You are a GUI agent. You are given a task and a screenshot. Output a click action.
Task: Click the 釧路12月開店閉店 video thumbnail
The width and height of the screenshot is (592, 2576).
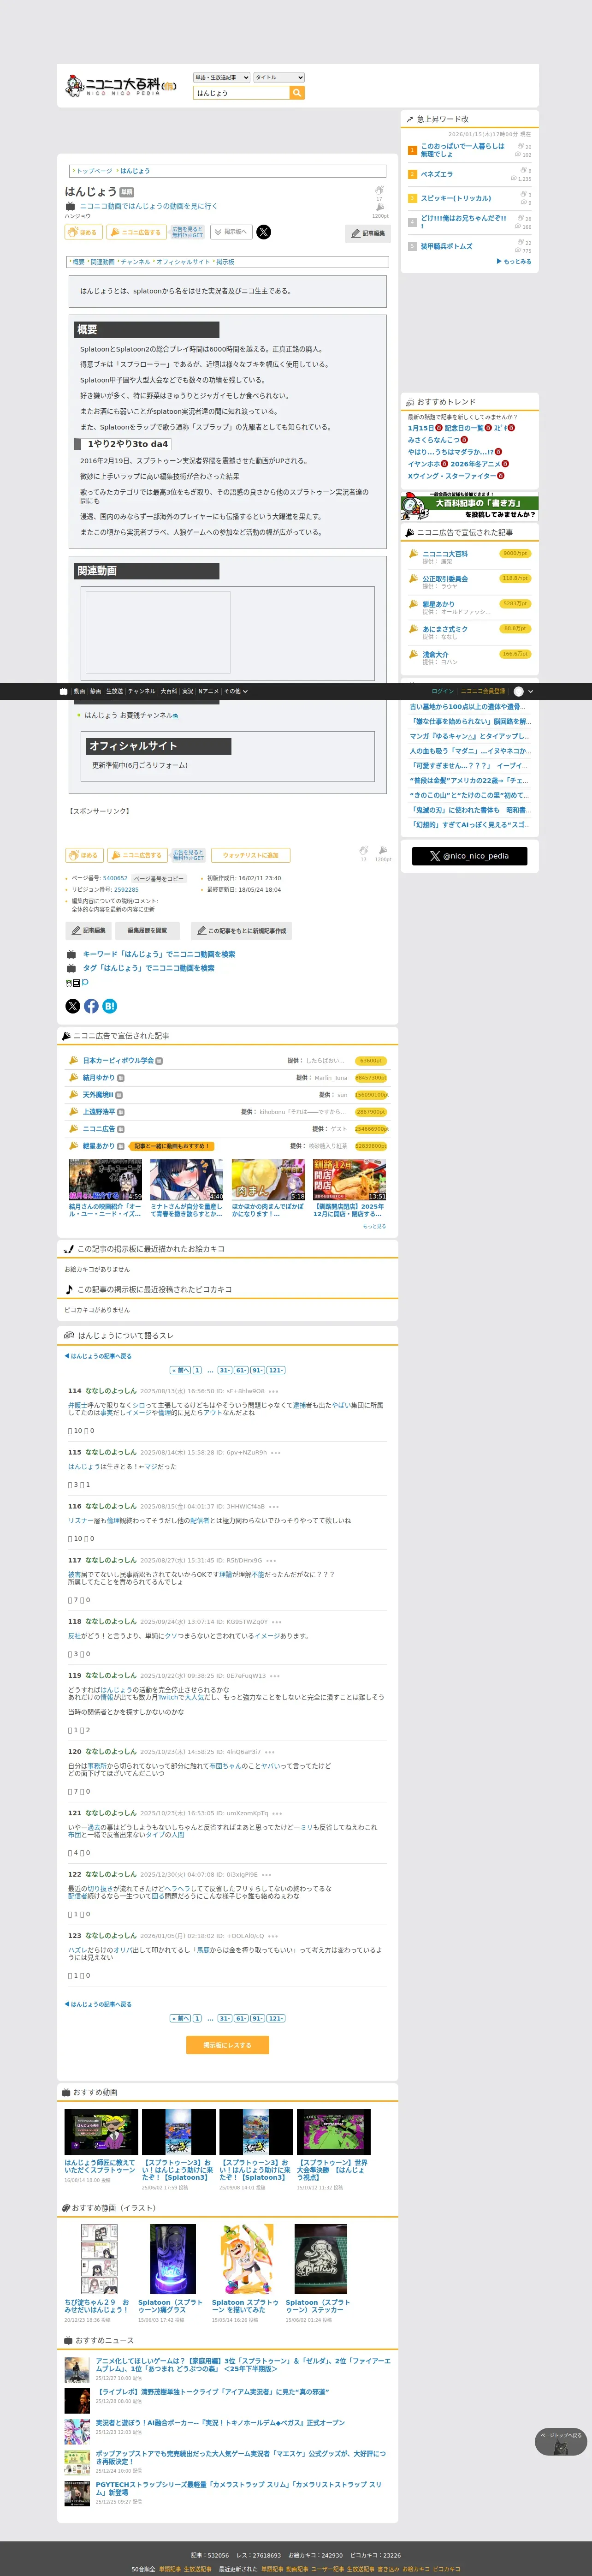[349, 1180]
